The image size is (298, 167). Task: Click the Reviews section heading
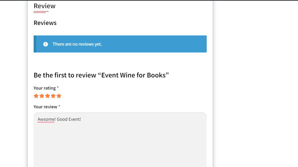45,23
